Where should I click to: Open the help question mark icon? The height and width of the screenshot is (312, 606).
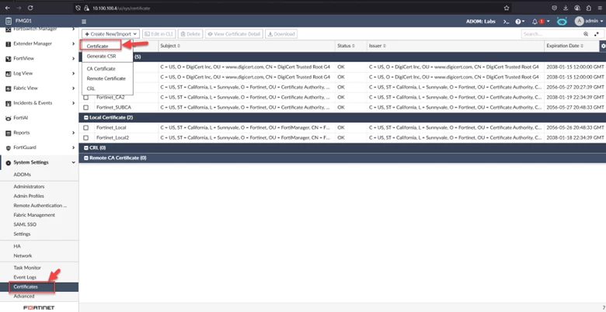518,22
